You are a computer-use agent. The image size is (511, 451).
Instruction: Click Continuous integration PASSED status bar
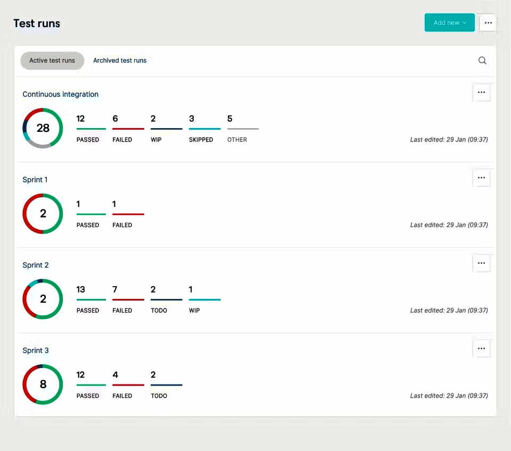click(91, 129)
